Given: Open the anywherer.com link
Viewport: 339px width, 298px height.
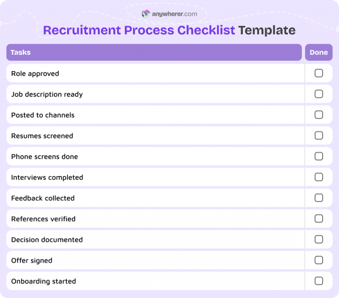Looking at the screenshot, I should click(174, 14).
